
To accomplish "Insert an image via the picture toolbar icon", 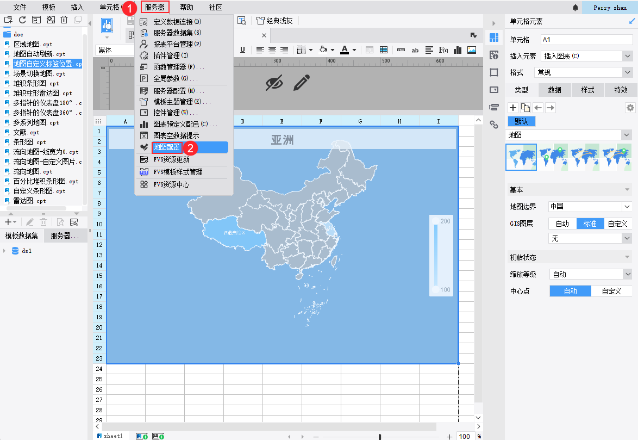I will click(x=472, y=50).
